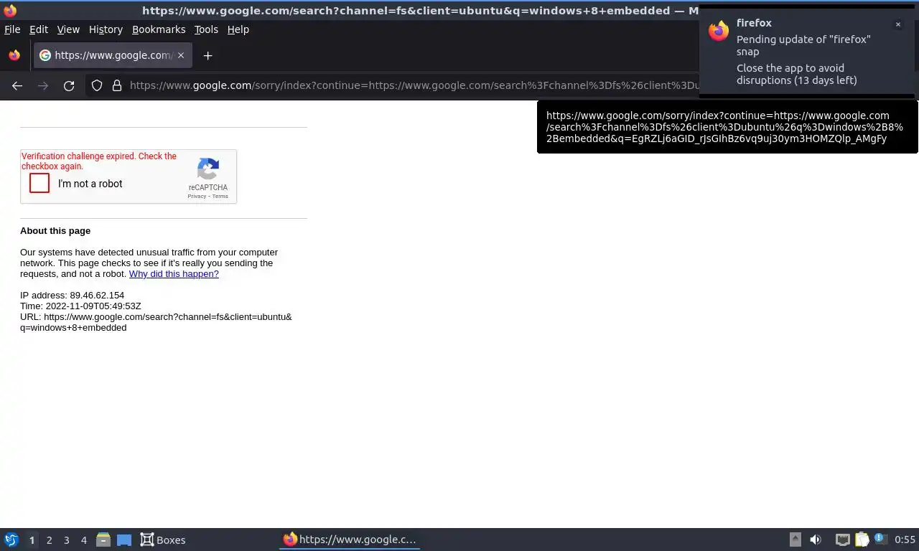The width and height of the screenshot is (919, 551).
Task: Click the blue show desktop taskbar icon
Action: (x=124, y=540)
